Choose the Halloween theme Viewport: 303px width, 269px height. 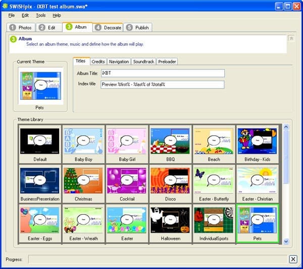point(171,223)
